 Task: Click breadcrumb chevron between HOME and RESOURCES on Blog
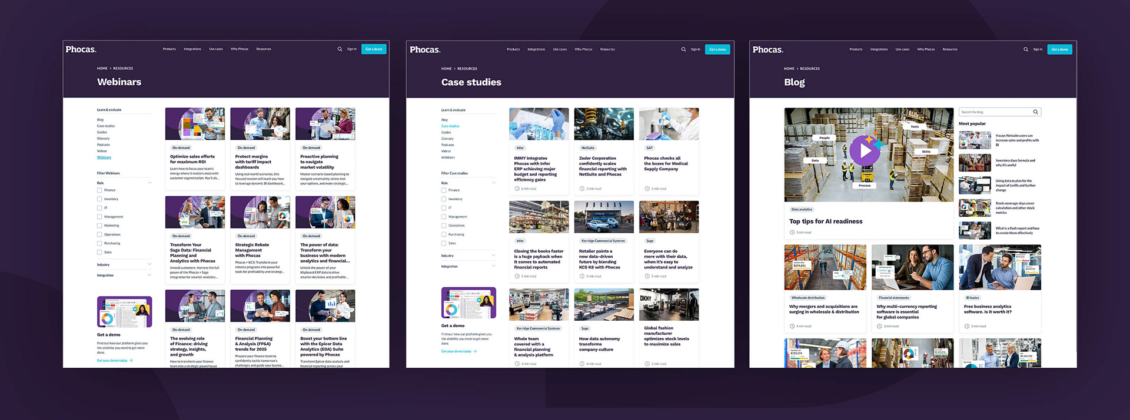click(x=797, y=69)
